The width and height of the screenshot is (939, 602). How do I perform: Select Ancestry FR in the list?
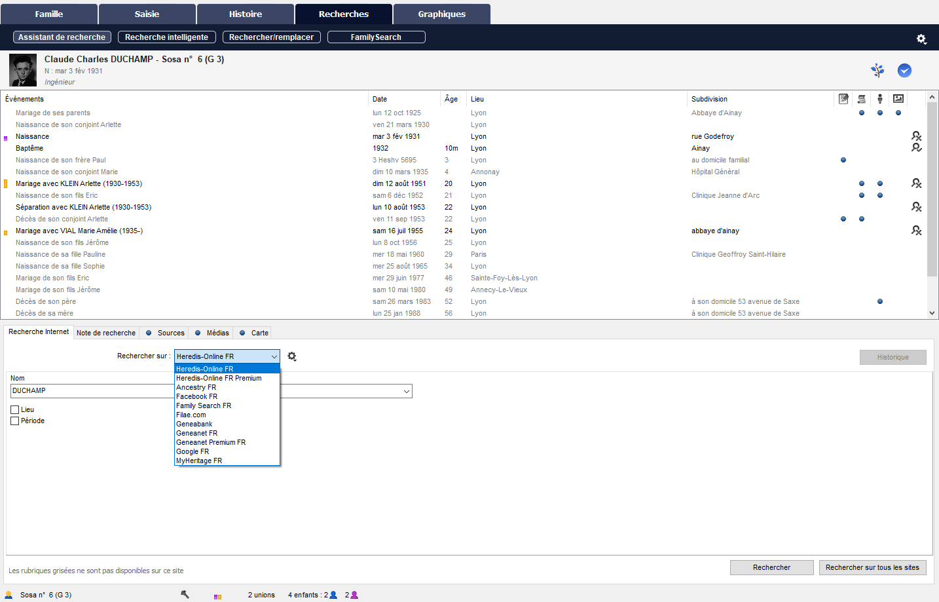[227, 387]
